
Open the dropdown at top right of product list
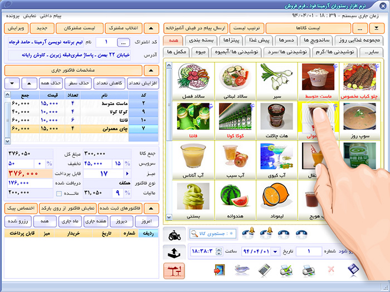(x=377, y=28)
